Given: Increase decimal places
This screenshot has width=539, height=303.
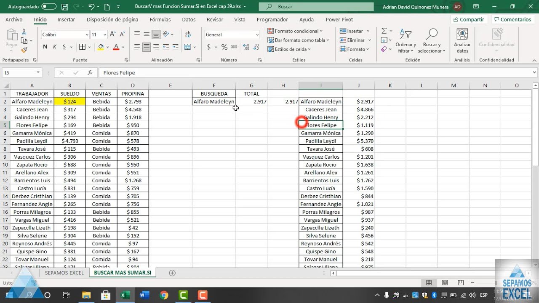Looking at the screenshot, I should click(245, 47).
